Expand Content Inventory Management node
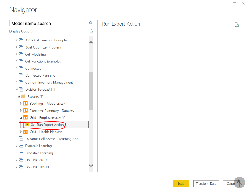Image resolution: width=249 pixels, height=194 pixels. tap(16, 82)
